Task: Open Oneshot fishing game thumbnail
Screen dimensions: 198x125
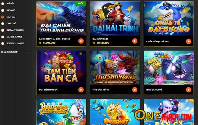Action: pos(115,112)
